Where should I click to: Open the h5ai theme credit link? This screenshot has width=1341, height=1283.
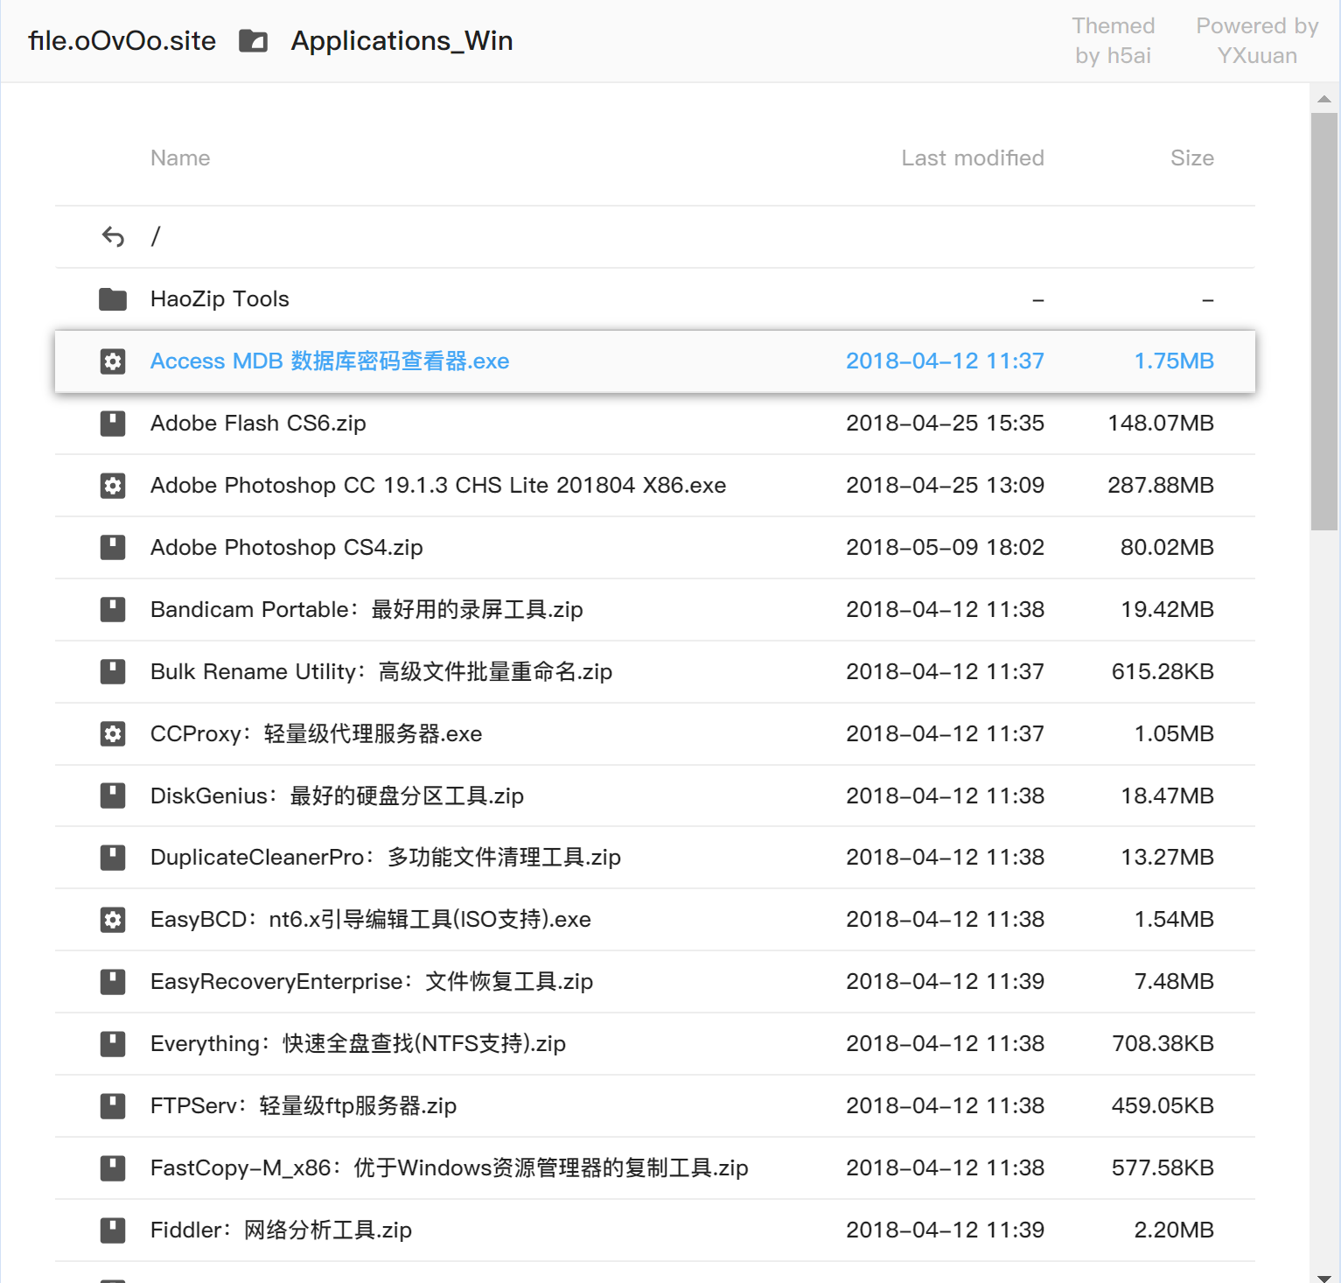[x=1114, y=41]
